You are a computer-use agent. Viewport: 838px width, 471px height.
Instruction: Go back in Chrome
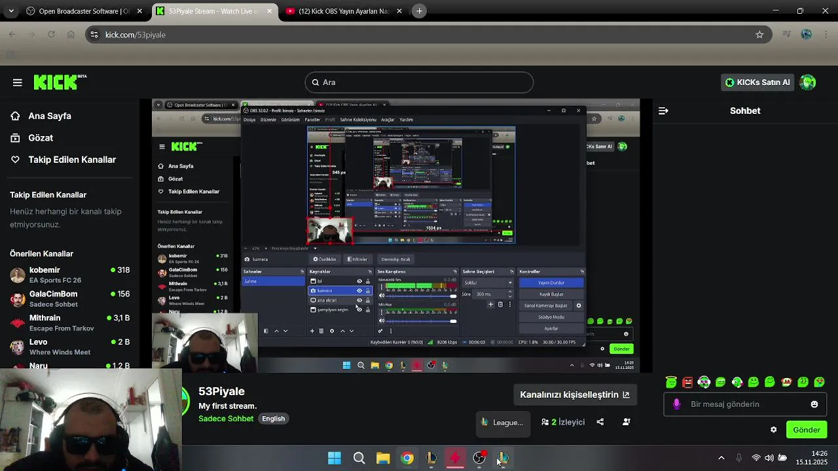point(12,35)
